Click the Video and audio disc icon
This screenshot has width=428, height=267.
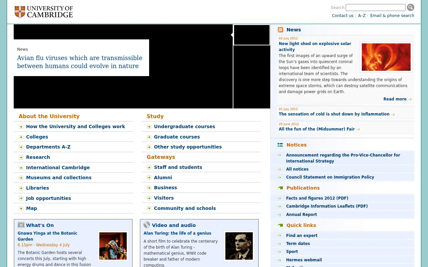147,225
